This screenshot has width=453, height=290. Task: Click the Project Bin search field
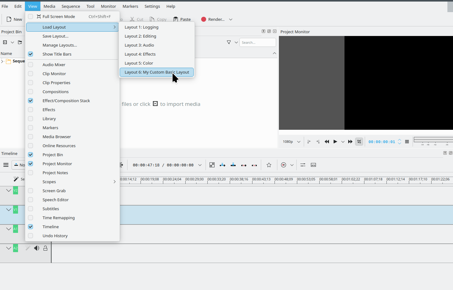point(257,42)
